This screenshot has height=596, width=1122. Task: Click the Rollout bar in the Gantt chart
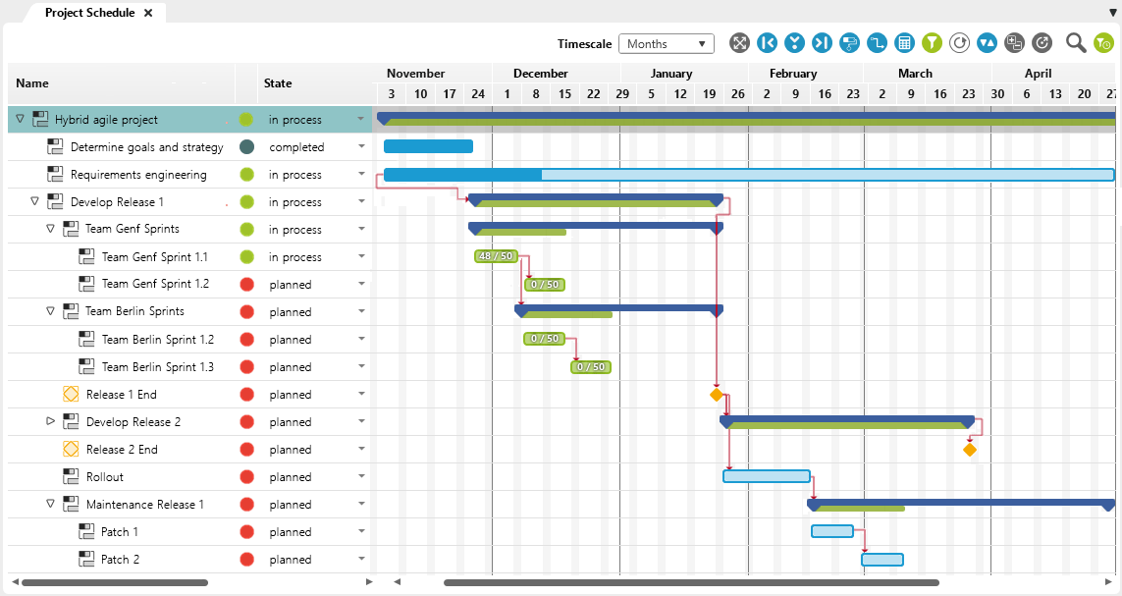tap(767, 476)
